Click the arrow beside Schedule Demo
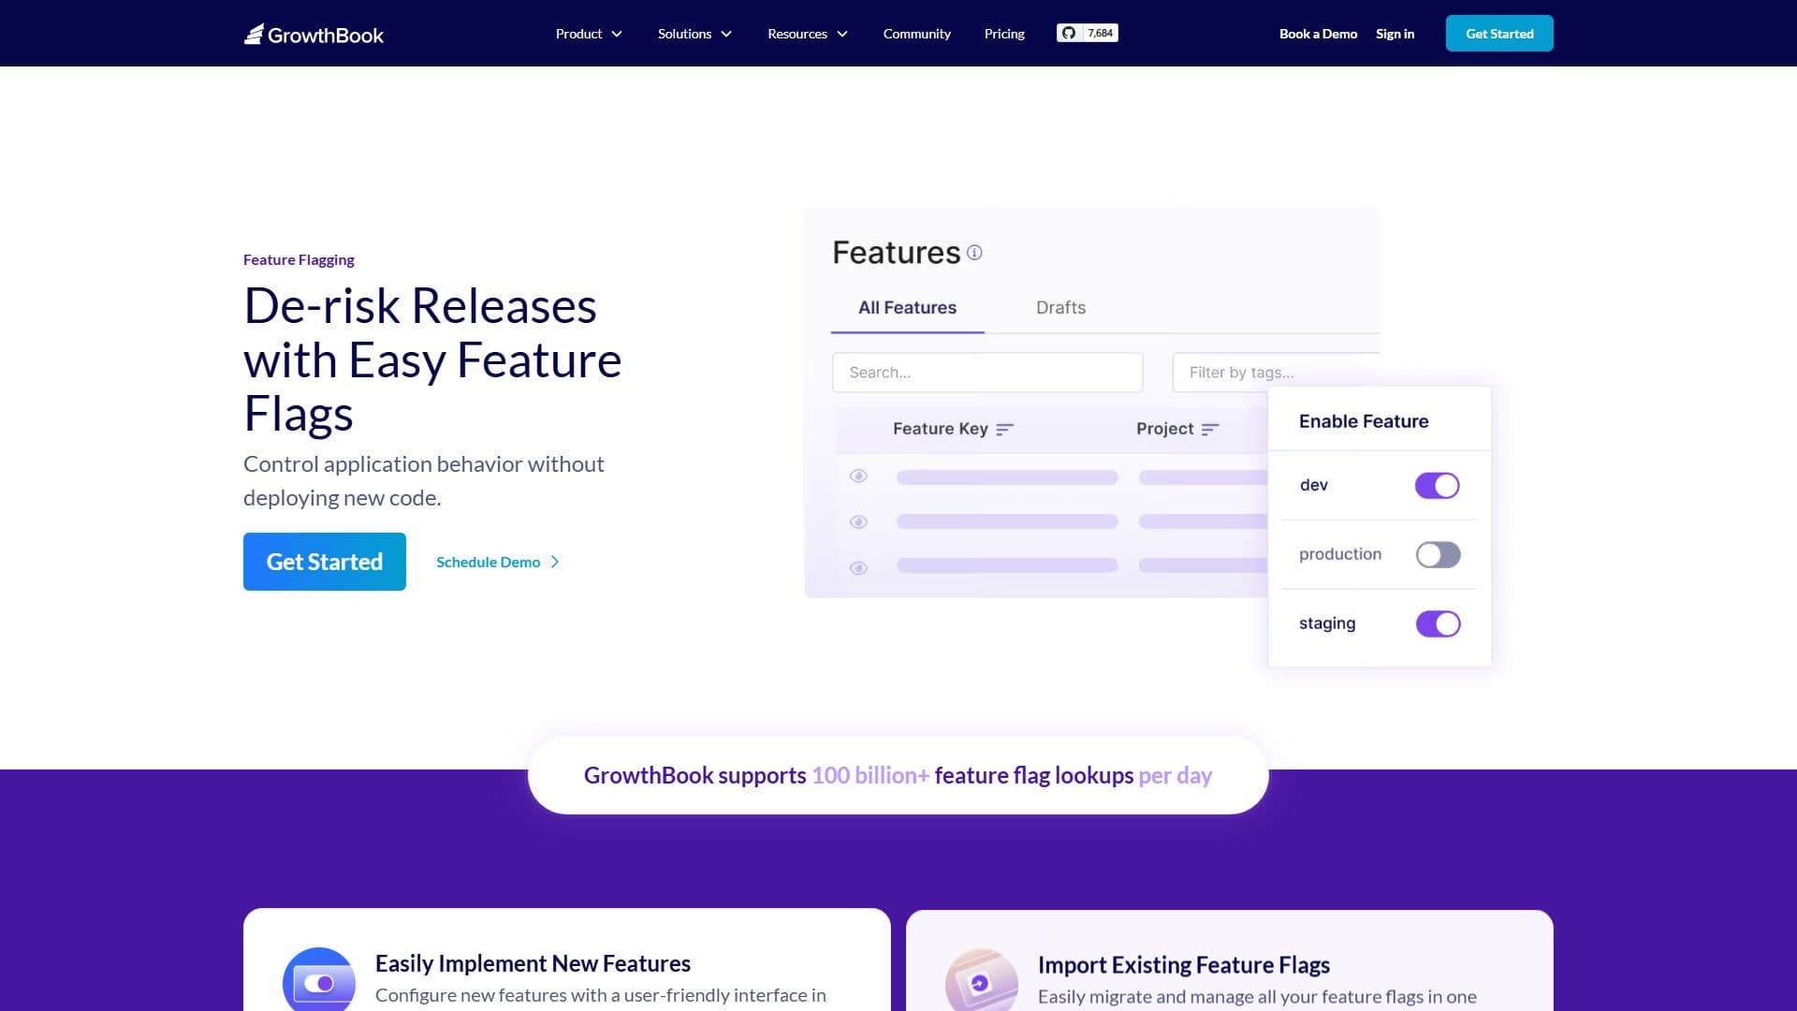The image size is (1797, 1011). point(555,562)
